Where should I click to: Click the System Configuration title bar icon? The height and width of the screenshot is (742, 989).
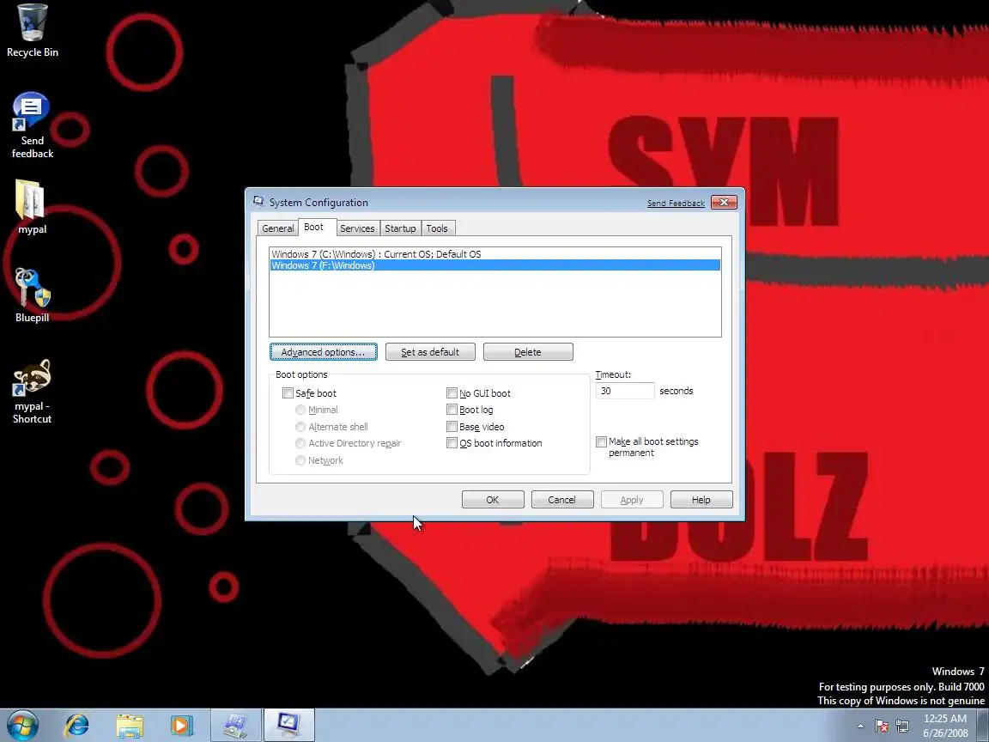coord(258,201)
